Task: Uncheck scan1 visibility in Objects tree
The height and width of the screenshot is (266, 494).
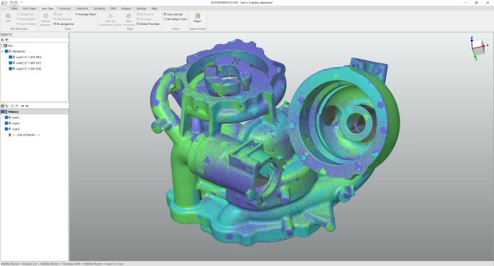Action: [11, 57]
